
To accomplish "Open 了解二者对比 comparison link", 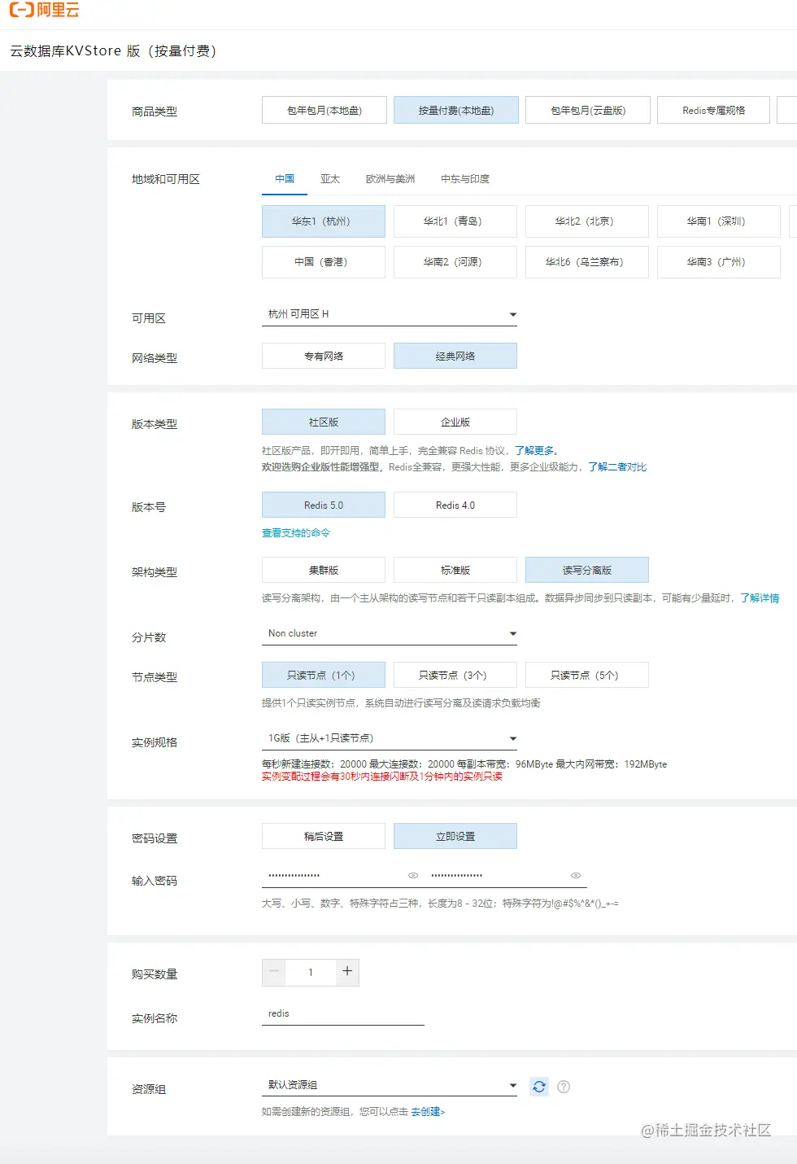I will coord(617,467).
